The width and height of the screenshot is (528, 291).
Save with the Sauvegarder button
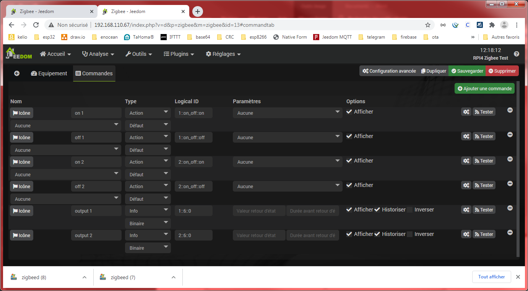tap(467, 71)
